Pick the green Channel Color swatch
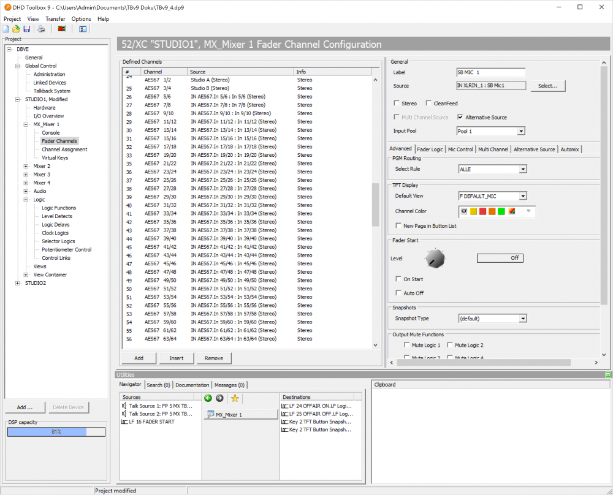 pyautogui.click(x=500, y=211)
